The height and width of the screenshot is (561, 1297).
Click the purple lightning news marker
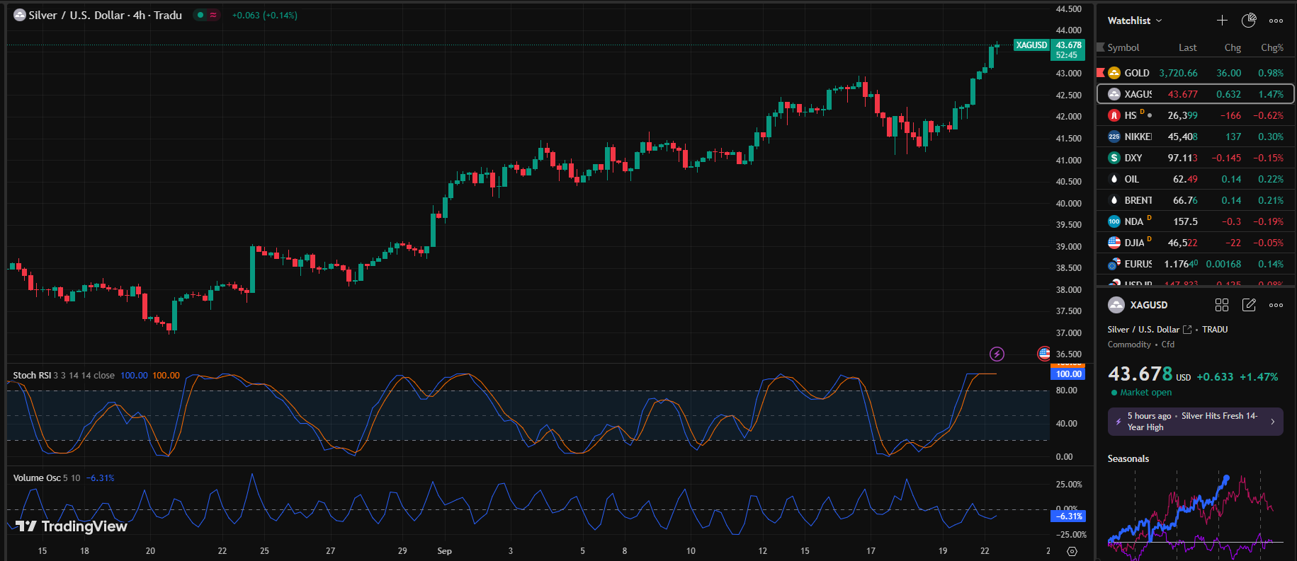(x=997, y=354)
